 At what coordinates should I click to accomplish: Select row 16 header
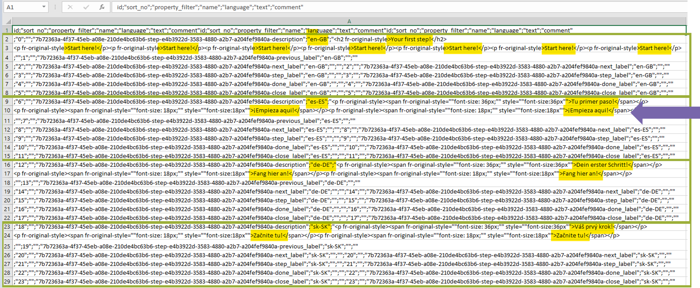pos(7,165)
